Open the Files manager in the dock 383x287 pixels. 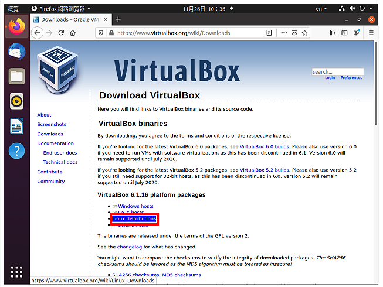click(16, 76)
